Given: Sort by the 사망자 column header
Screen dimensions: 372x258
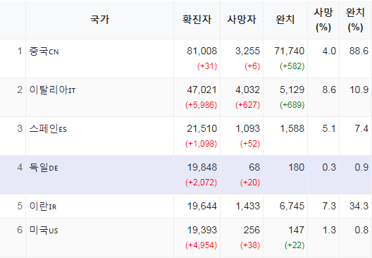Looking at the screenshot, I should pyautogui.click(x=242, y=20).
